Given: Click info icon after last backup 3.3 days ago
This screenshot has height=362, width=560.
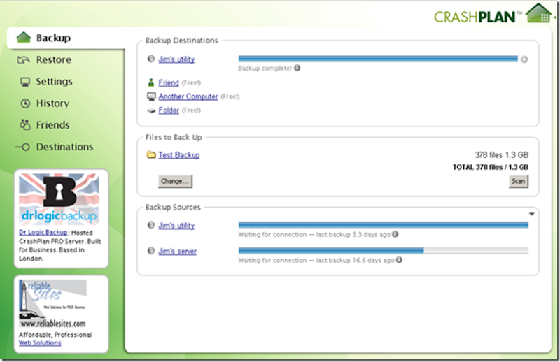Looking at the screenshot, I should [x=395, y=234].
